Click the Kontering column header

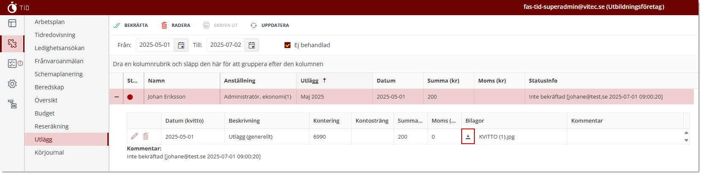tap(330, 120)
